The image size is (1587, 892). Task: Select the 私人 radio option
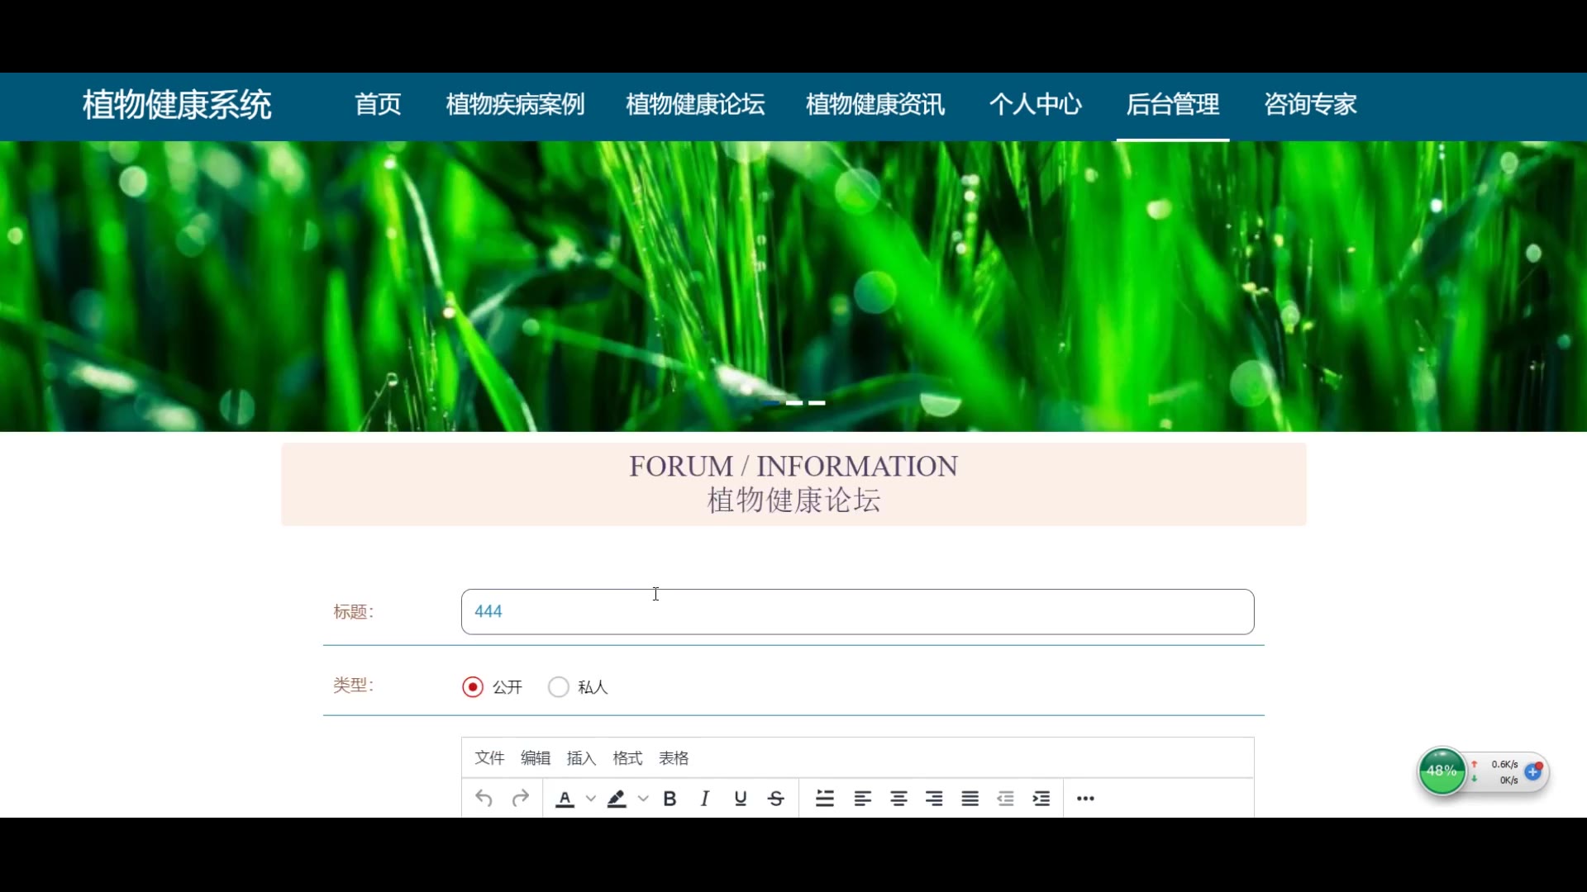pos(559,687)
